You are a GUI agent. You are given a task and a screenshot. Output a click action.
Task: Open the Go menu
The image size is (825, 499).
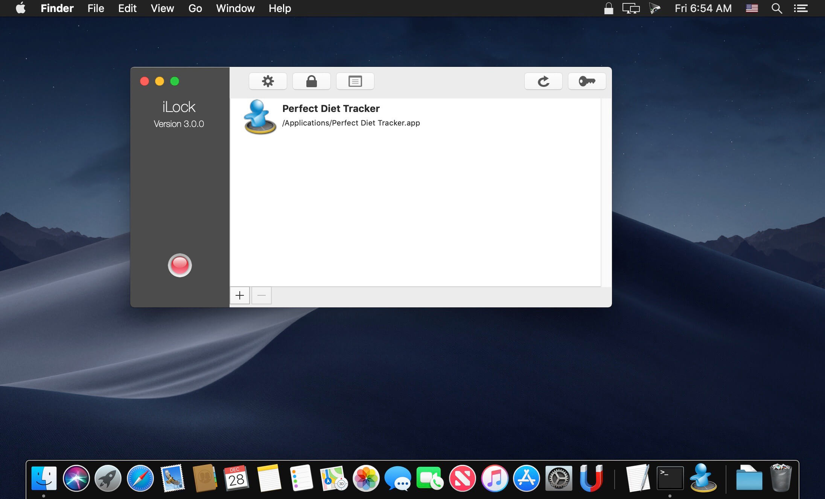pos(195,8)
